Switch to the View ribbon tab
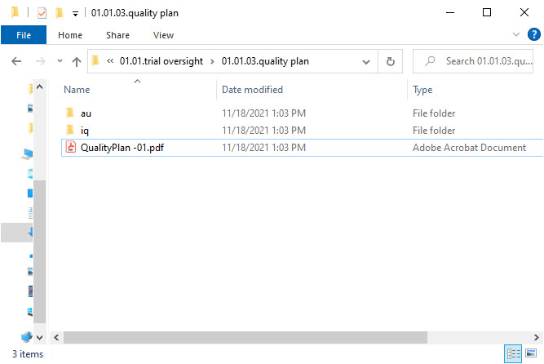 pos(163,35)
